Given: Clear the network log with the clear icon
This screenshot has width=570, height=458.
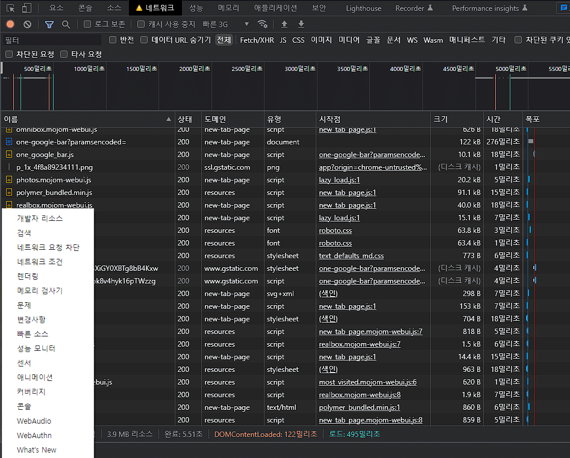Looking at the screenshot, I should coord(27,24).
